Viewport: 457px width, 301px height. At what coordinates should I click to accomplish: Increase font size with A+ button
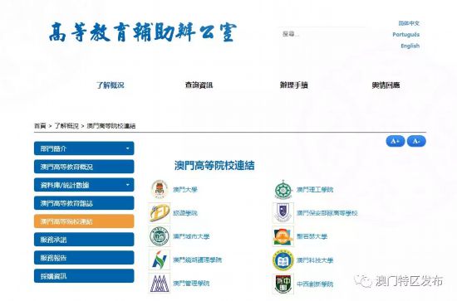pos(396,141)
